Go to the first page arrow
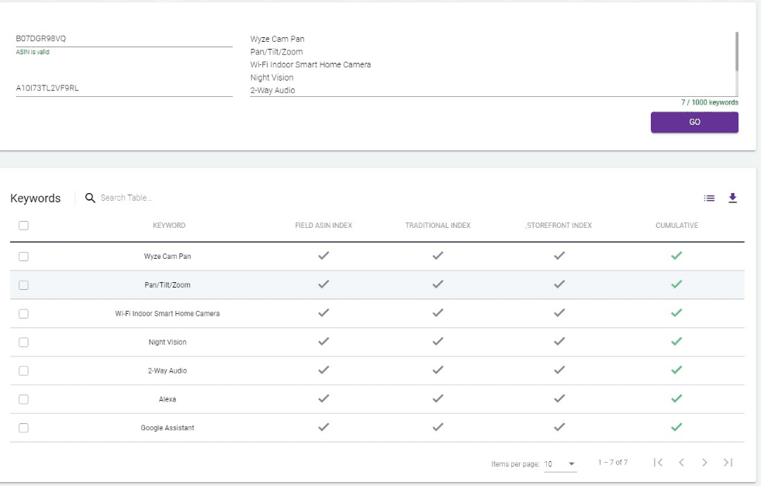761x486 pixels. 658,463
